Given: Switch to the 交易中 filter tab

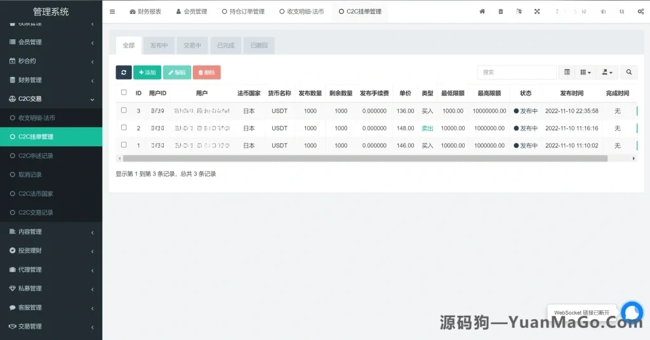Looking at the screenshot, I should (x=192, y=45).
